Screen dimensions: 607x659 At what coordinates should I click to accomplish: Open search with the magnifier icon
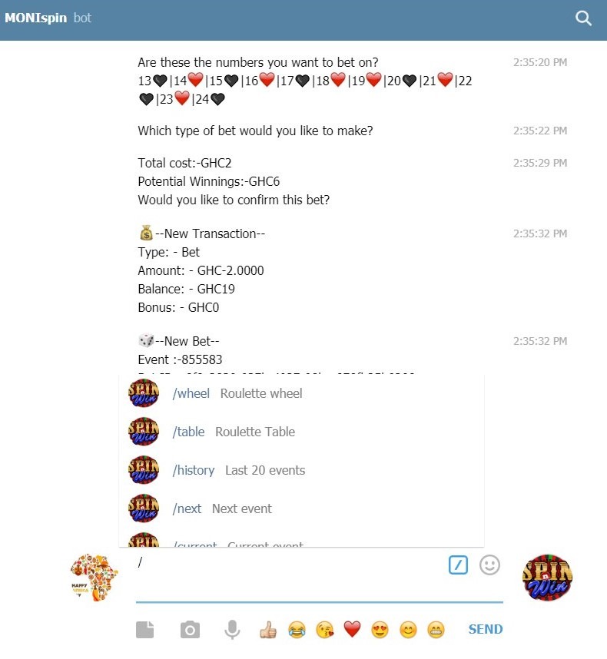click(x=583, y=18)
